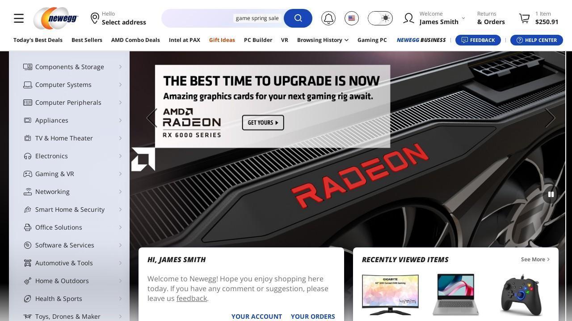The image size is (572, 321).
Task: Open Today's Best Deals
Action: tap(38, 40)
